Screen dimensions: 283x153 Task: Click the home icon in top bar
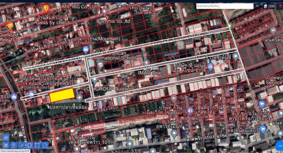click(265, 6)
